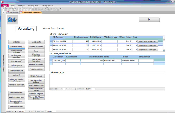Click Mahnung schreiben for RE-2013-10/001

pos(148,41)
